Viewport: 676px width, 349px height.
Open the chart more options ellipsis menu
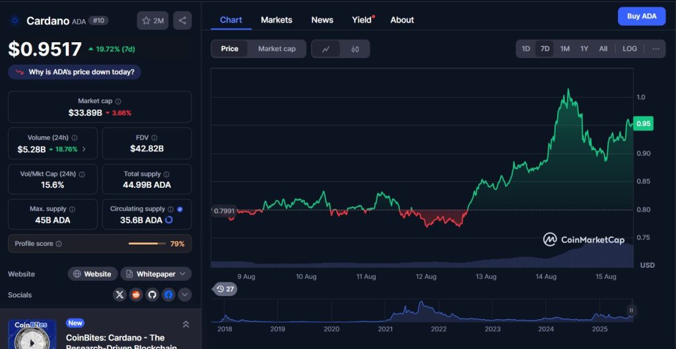[656, 49]
